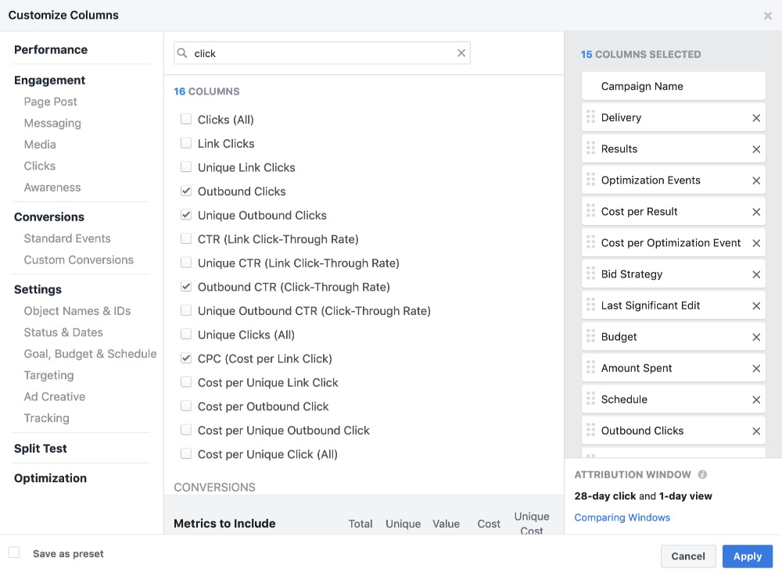Grab the drag handle for Budget
Viewport: 782px width, 576px height.
coord(591,336)
